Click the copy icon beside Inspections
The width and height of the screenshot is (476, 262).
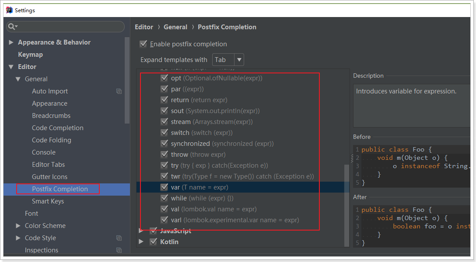[119, 250]
